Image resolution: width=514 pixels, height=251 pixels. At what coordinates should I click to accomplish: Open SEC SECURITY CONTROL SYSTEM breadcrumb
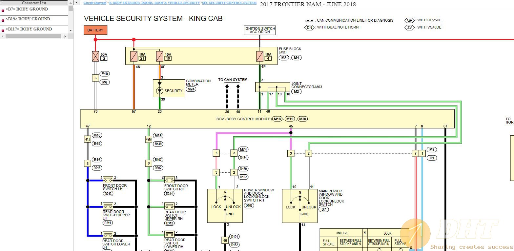[229, 3]
